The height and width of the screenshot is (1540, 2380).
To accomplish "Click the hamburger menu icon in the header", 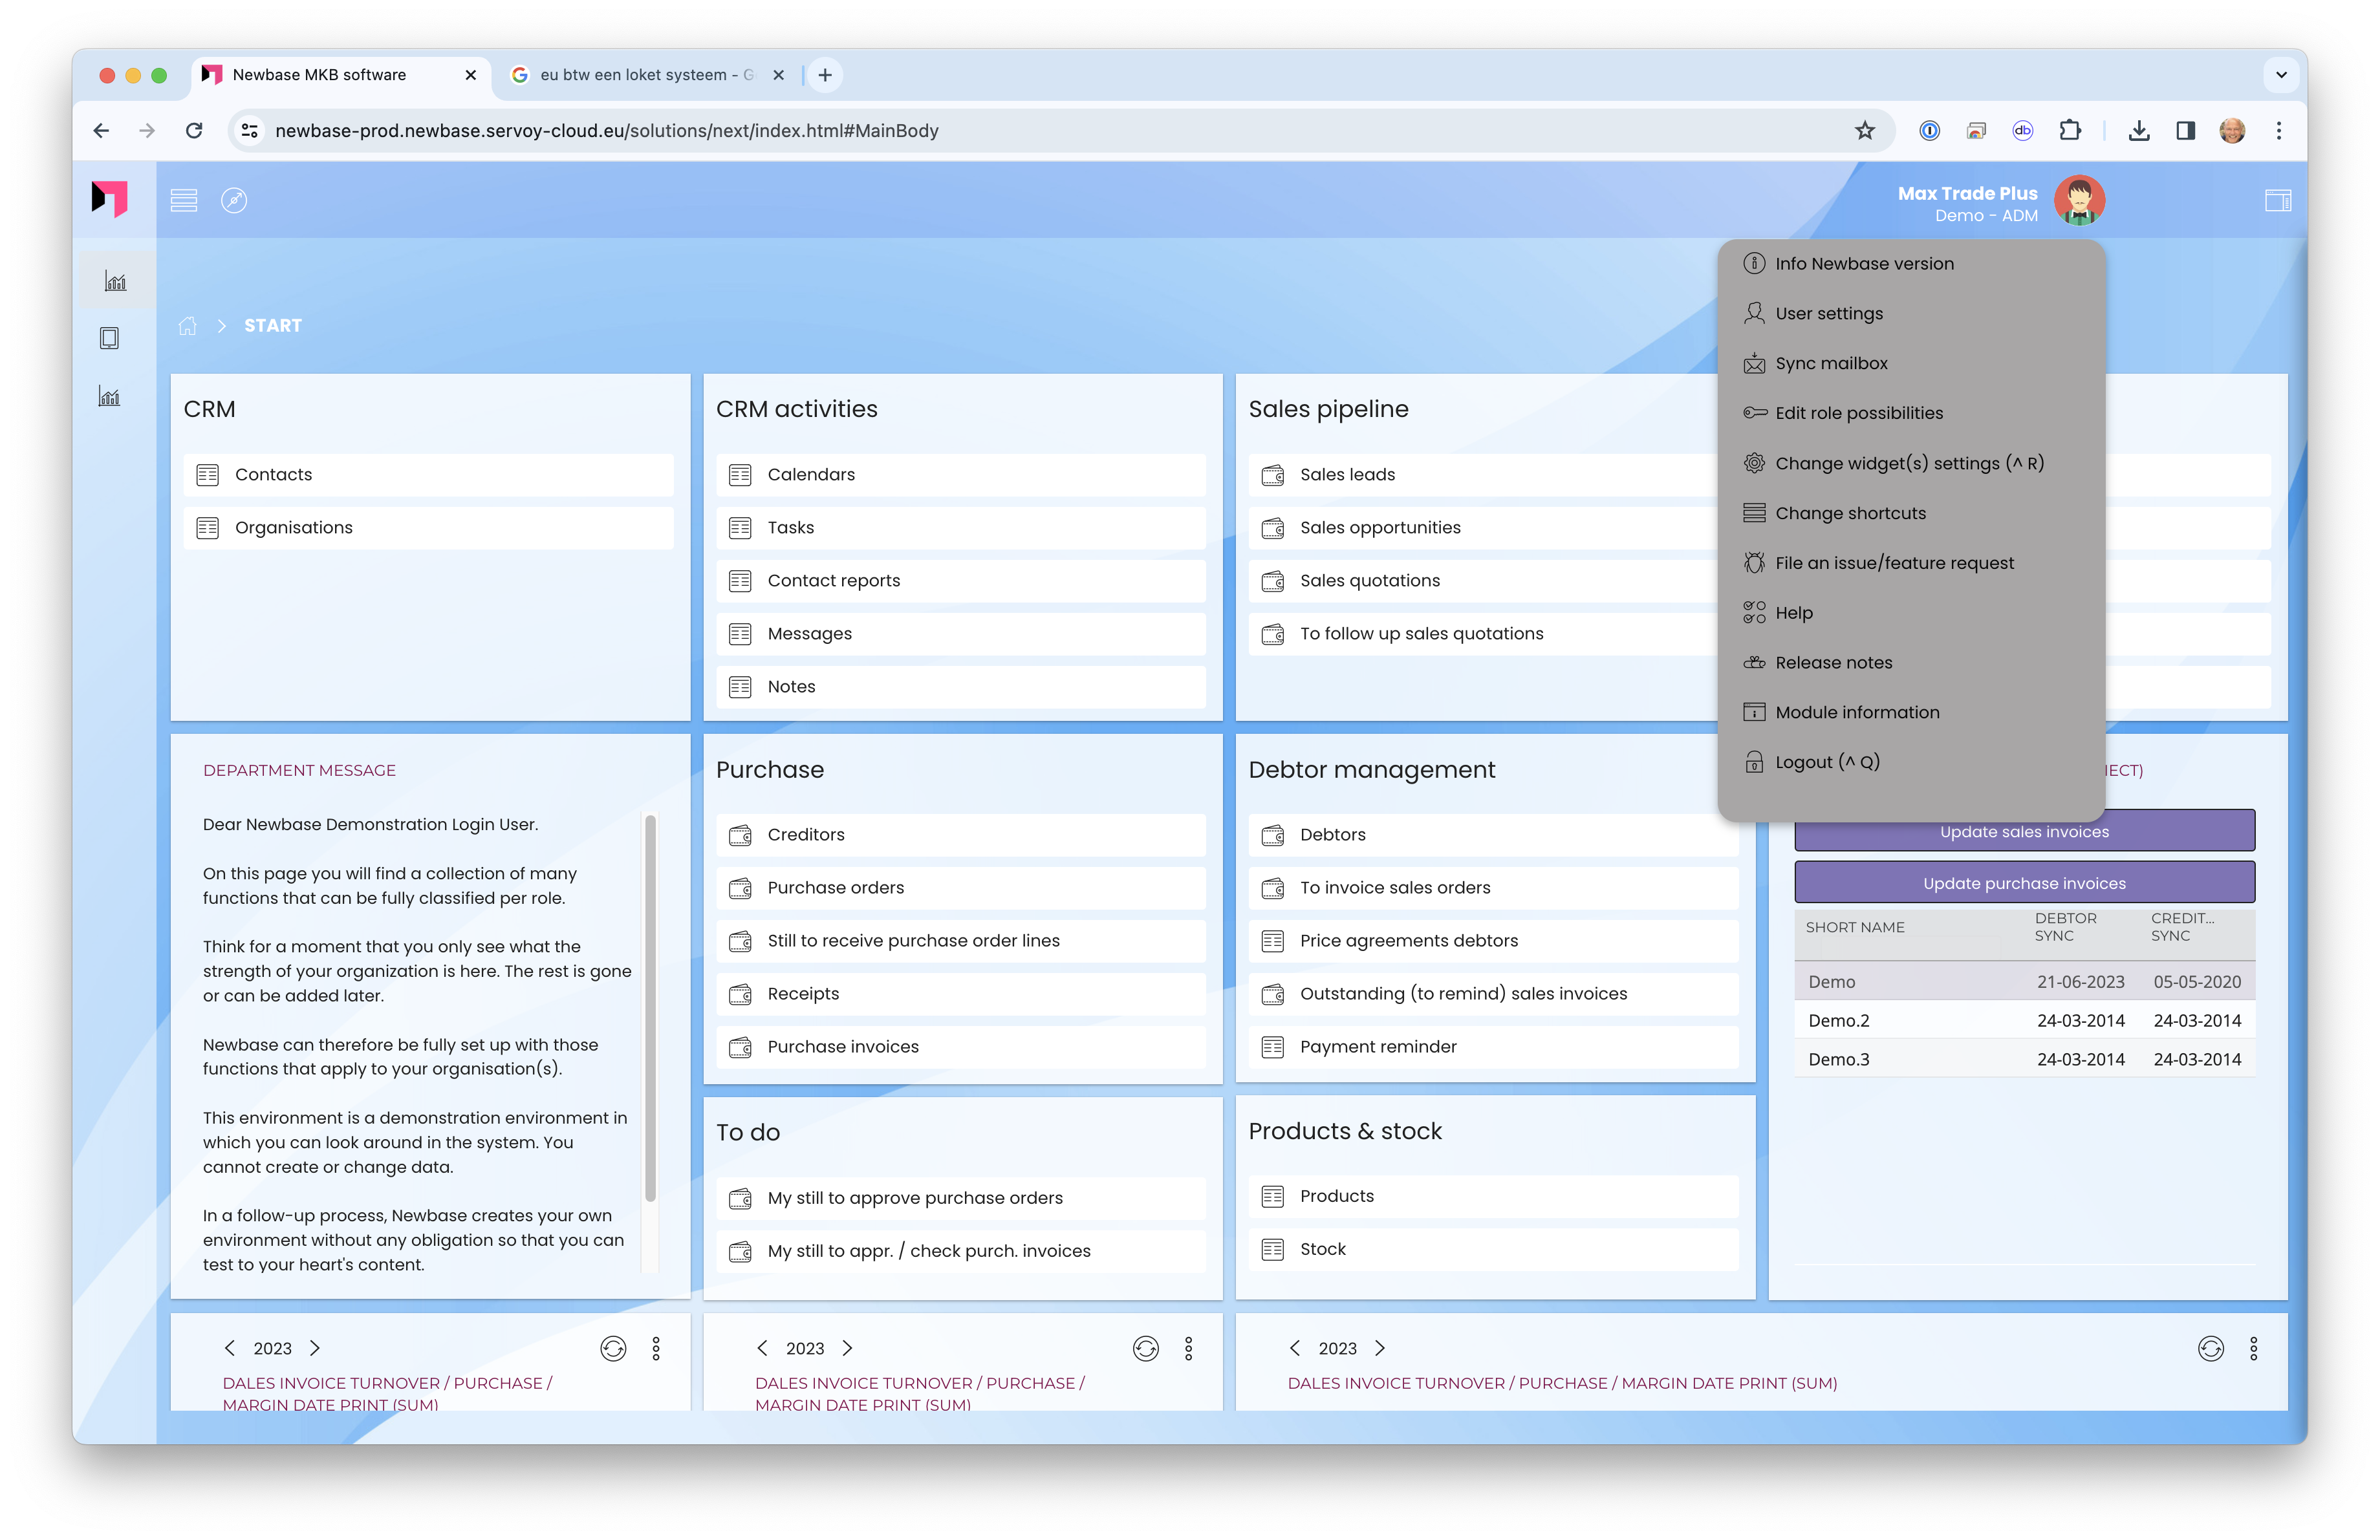I will (183, 200).
